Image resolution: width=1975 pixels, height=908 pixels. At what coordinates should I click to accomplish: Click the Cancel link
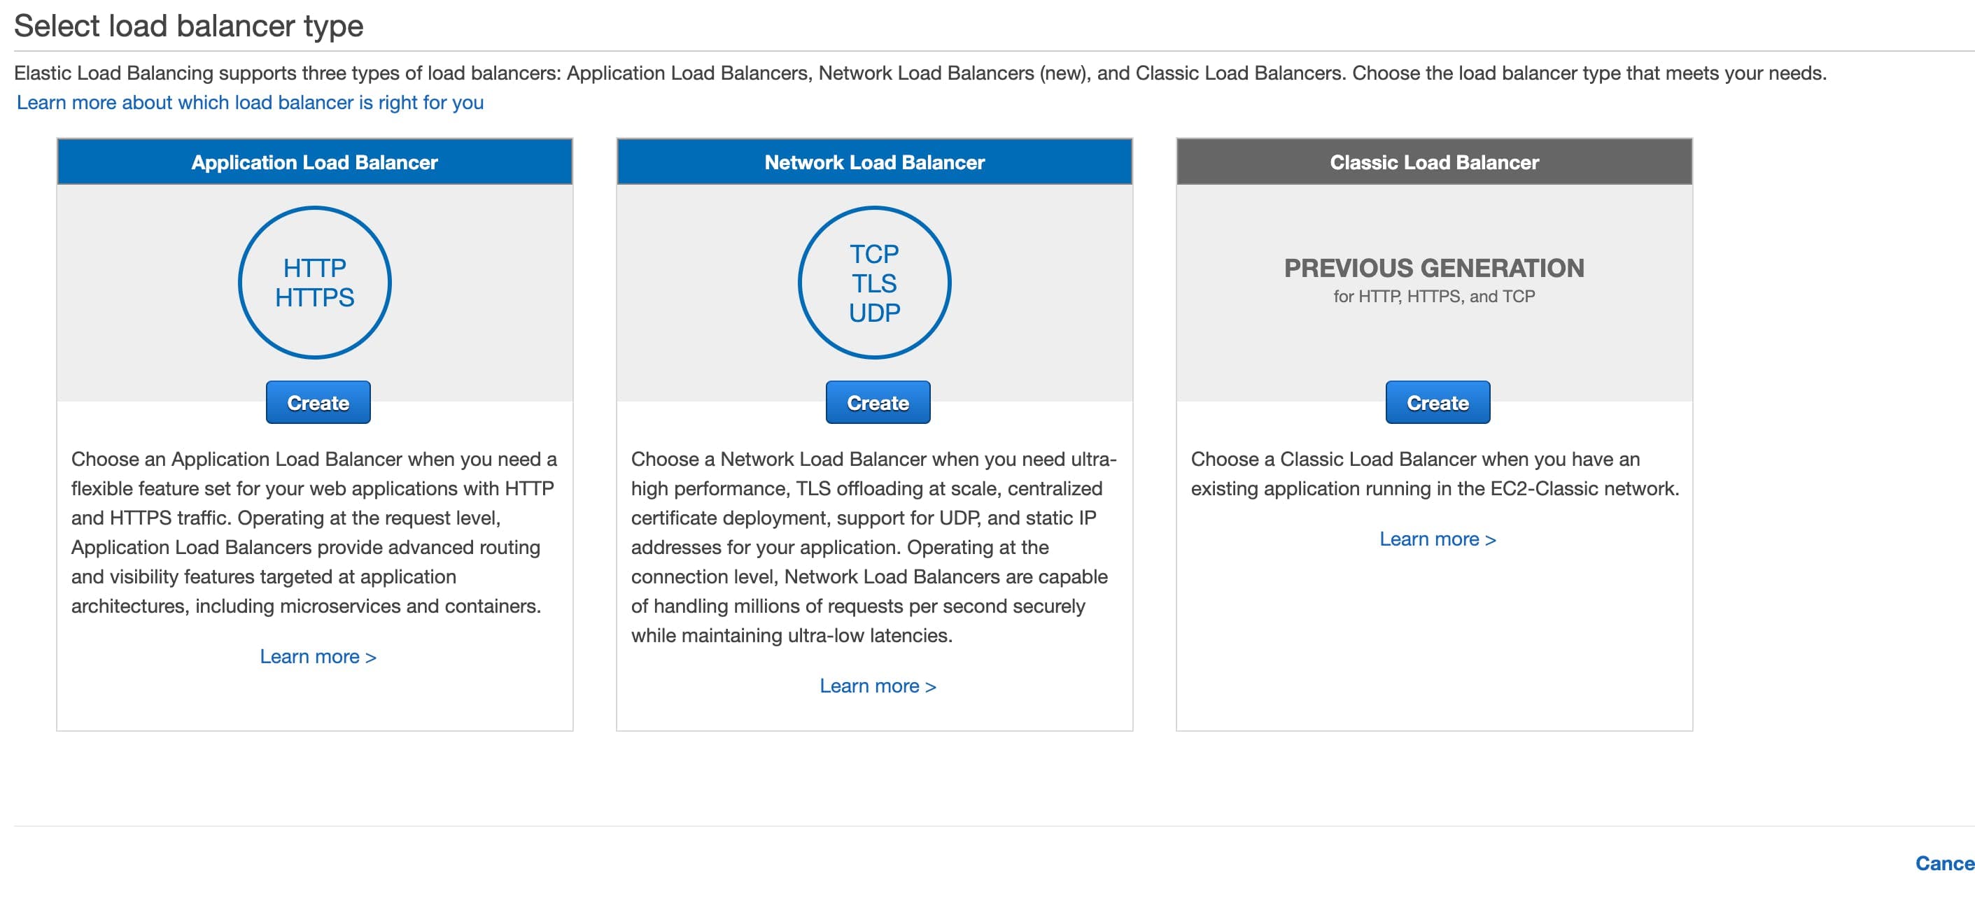click(x=1945, y=863)
